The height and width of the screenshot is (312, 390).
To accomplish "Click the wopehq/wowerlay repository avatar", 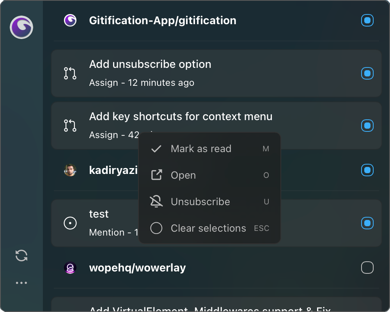I will click(70, 268).
